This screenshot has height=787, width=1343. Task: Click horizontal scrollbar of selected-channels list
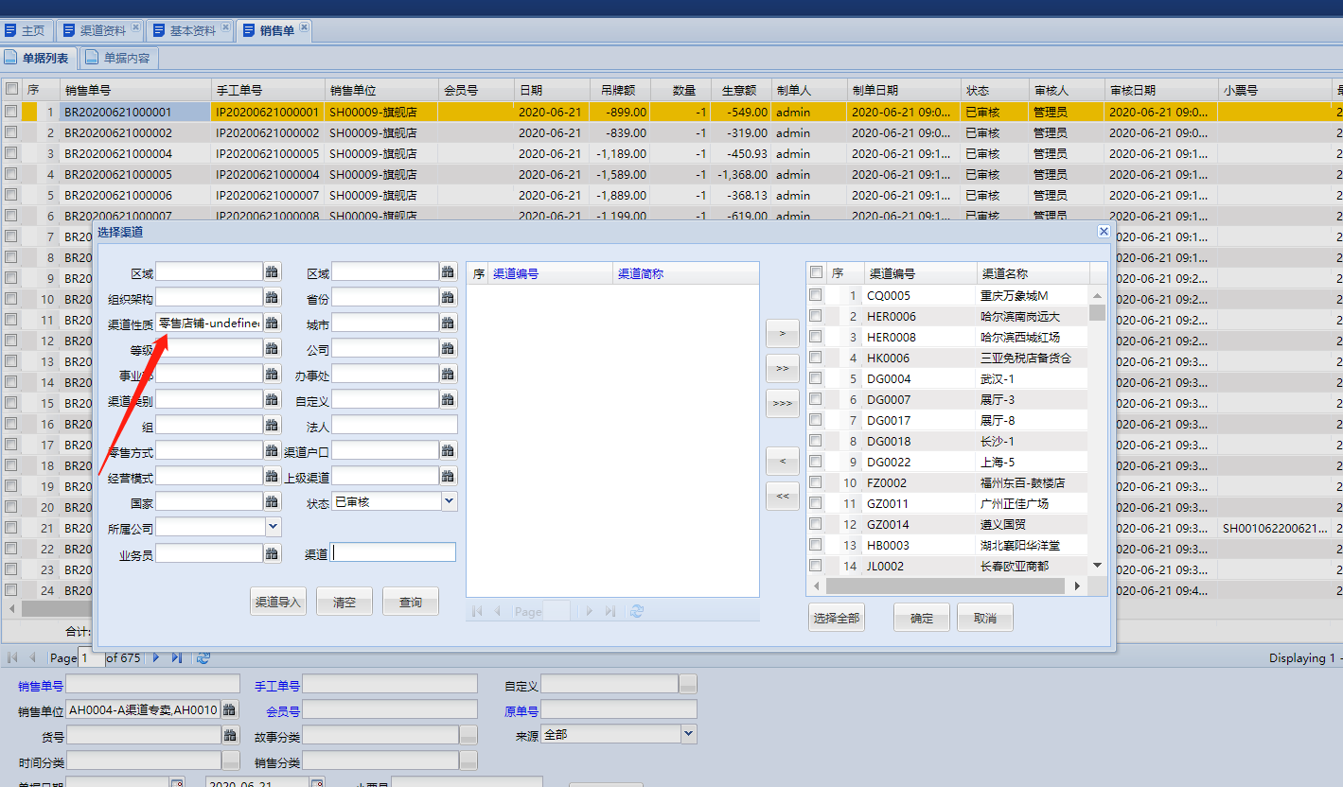(945, 586)
